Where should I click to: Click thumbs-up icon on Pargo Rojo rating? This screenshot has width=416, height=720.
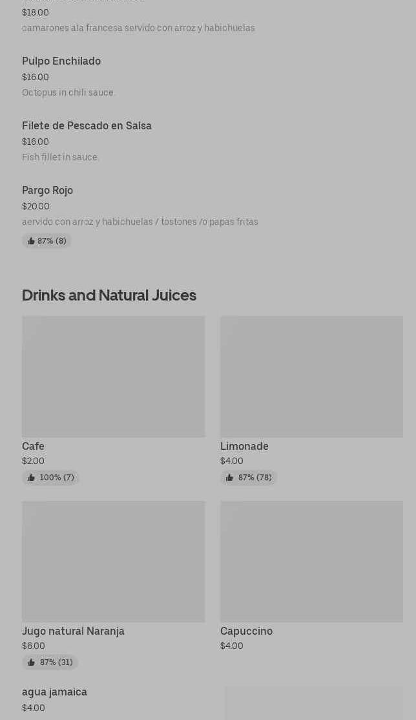click(x=31, y=241)
